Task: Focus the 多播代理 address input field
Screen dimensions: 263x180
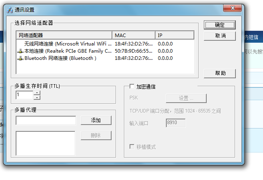Action: click(x=46, y=120)
